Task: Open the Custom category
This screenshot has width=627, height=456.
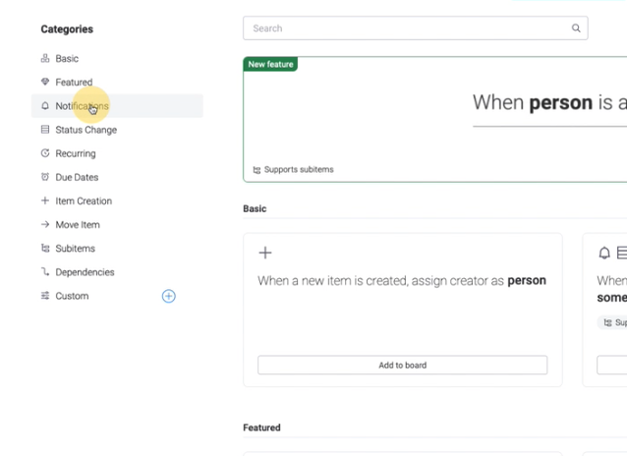Action: pyautogui.click(x=72, y=296)
